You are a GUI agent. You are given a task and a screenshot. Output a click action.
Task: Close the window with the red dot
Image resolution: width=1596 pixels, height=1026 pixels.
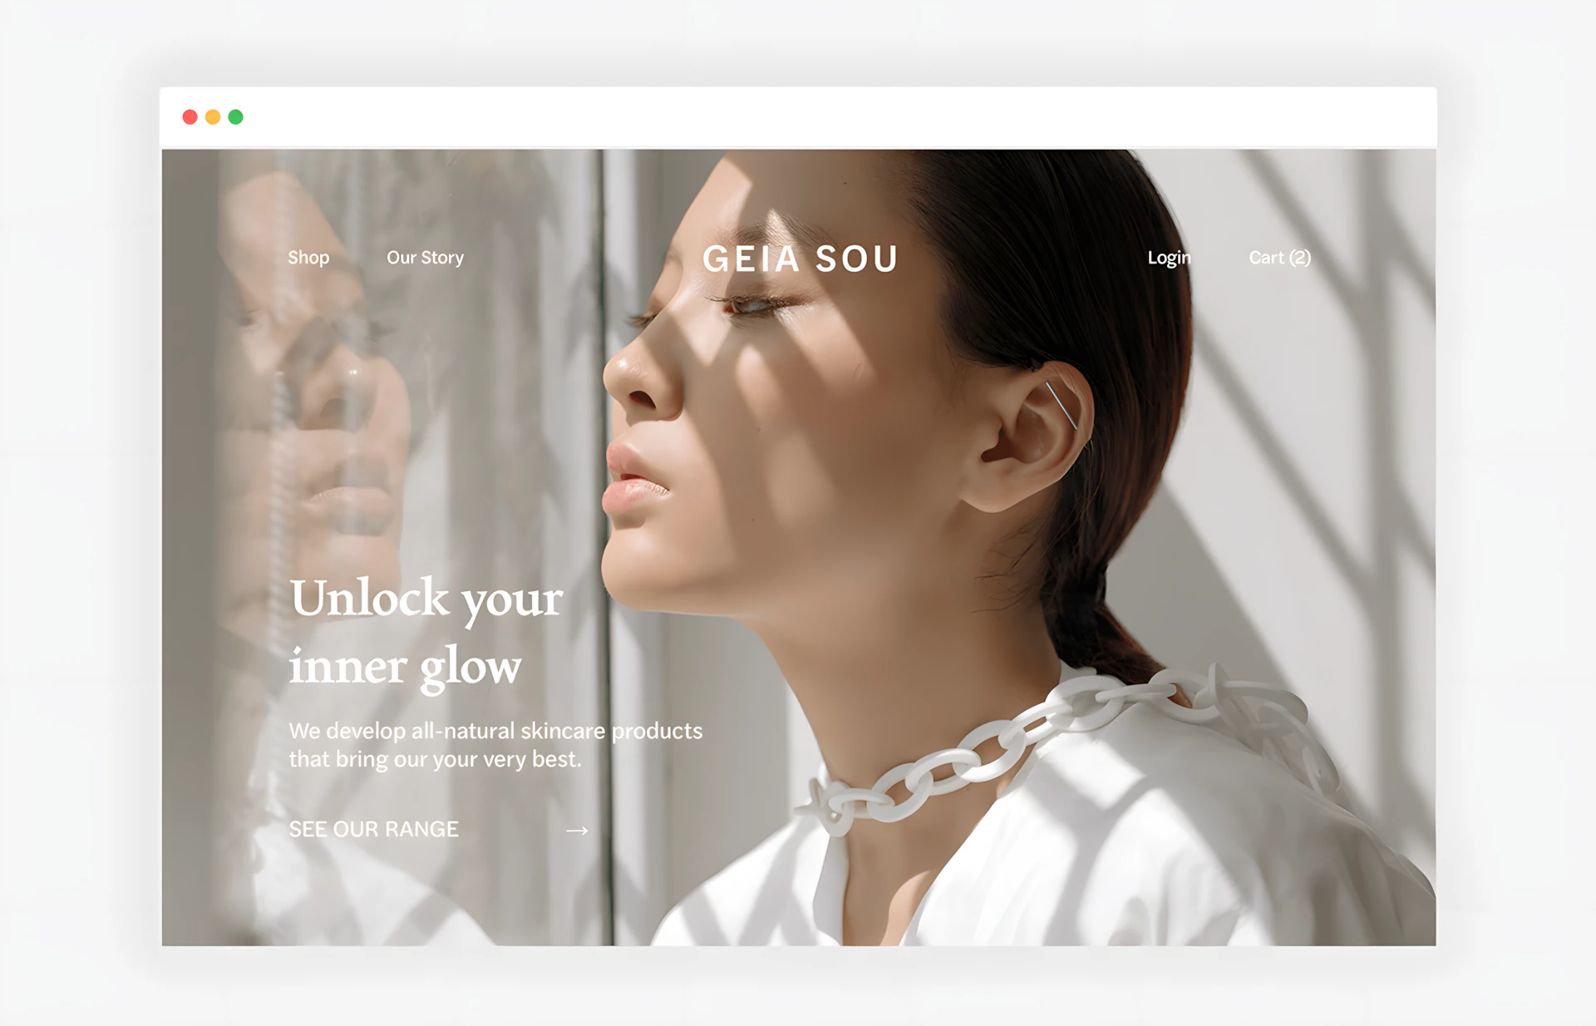click(190, 117)
